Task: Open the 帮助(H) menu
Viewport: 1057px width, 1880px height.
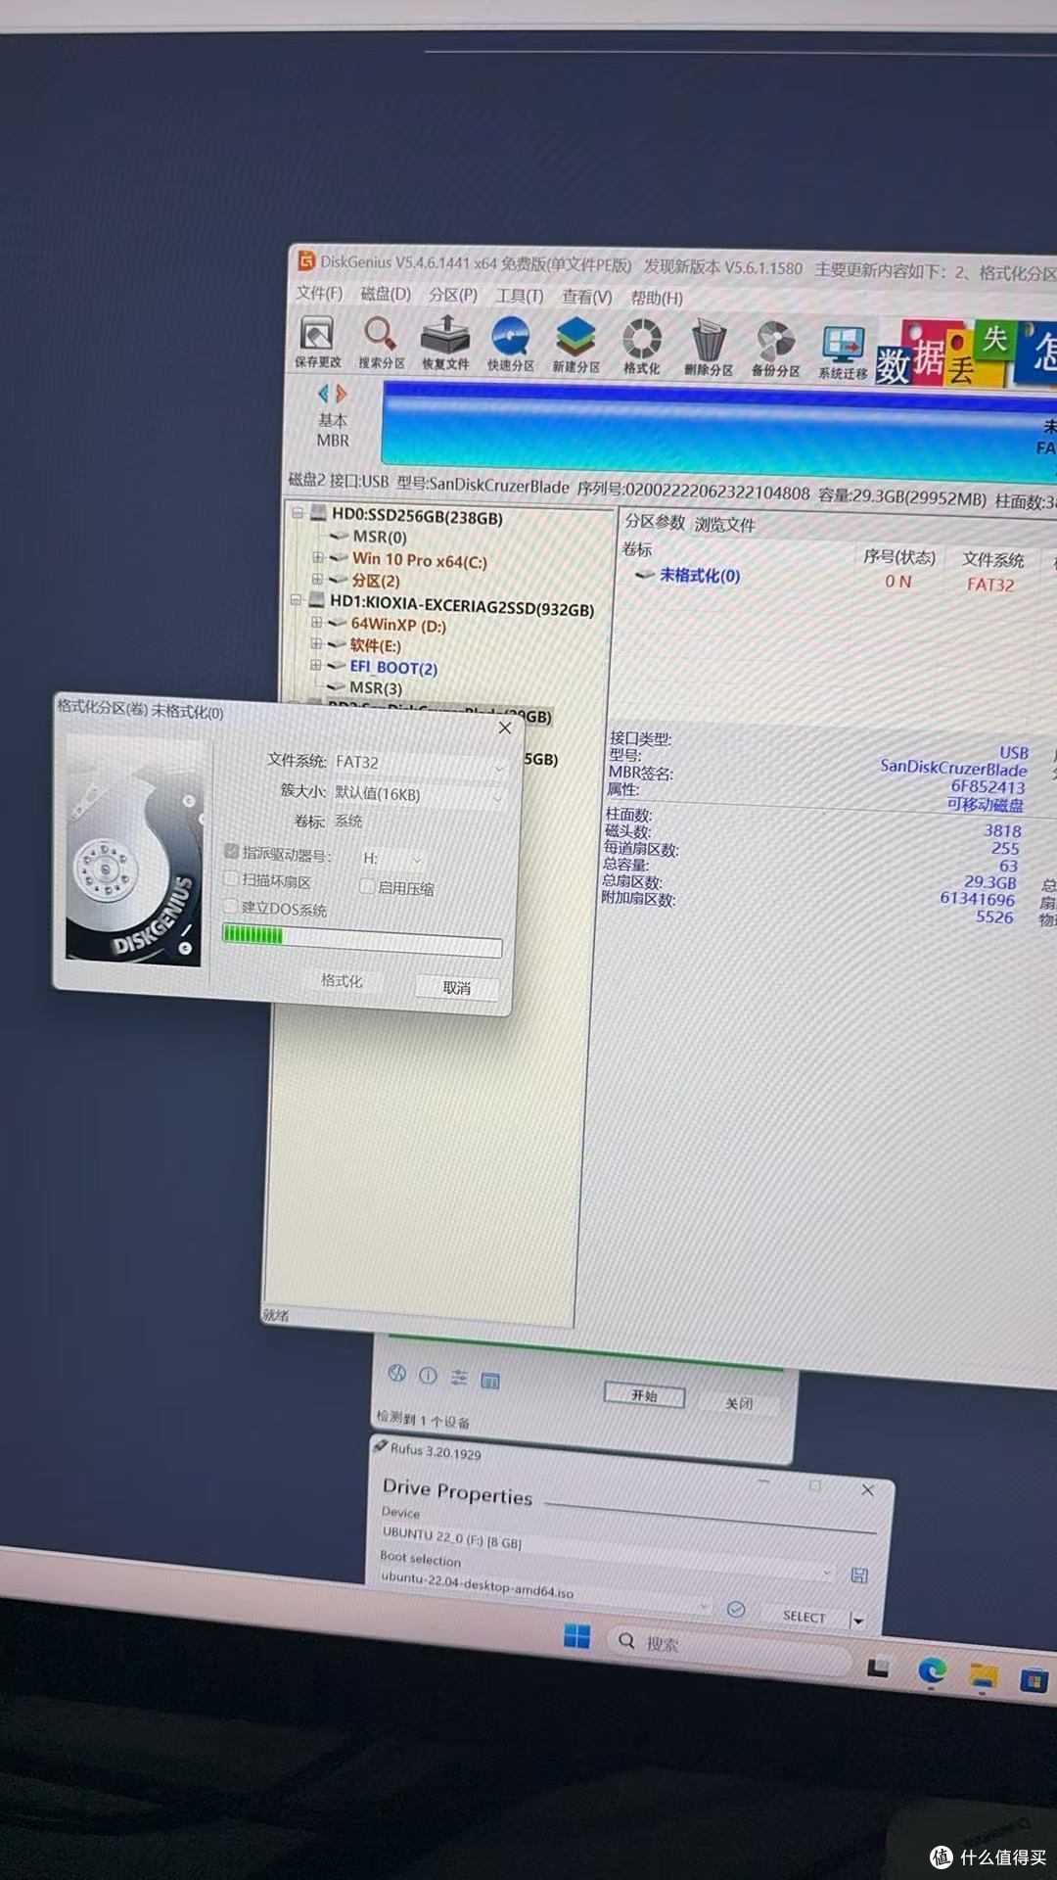Action: tap(657, 298)
